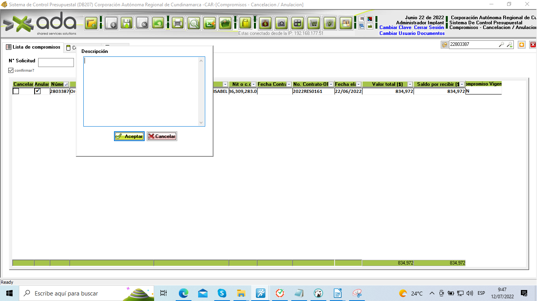Open the magnifier search toolbar icon
The image size is (537, 301).
coord(193,23)
